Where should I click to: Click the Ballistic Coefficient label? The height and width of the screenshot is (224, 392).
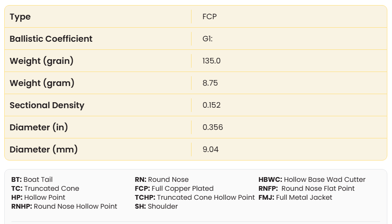pyautogui.click(x=51, y=39)
